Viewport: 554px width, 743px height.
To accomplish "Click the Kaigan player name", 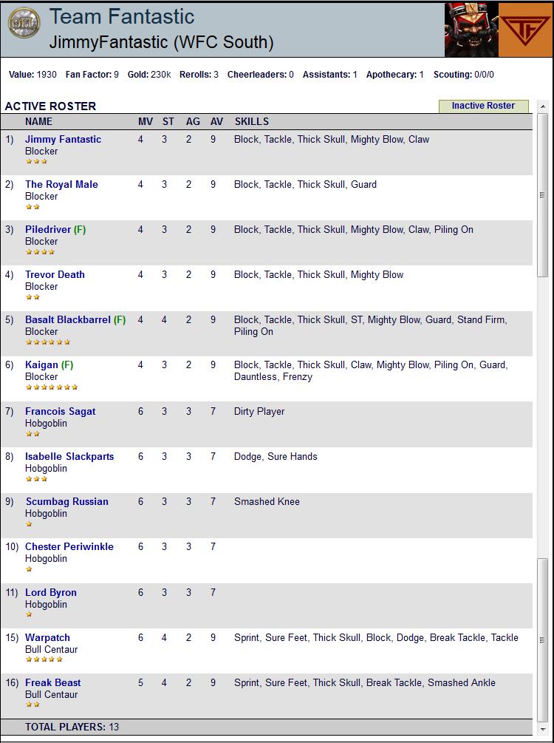I will pos(41,365).
